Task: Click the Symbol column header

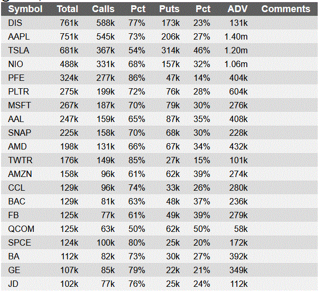Action: (x=25, y=9)
